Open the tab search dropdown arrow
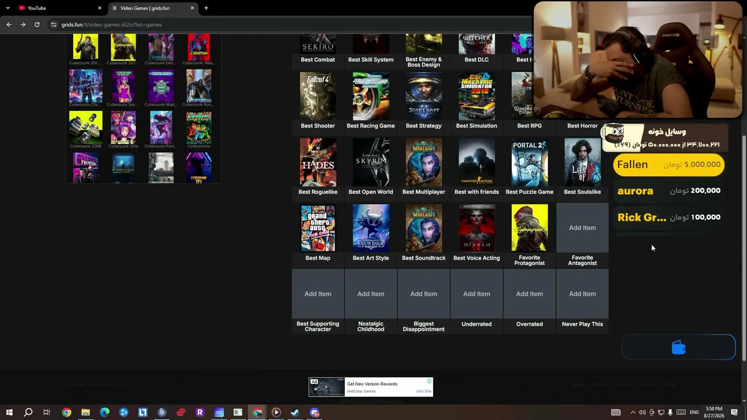Viewport: 747px width, 420px height. pos(8,8)
